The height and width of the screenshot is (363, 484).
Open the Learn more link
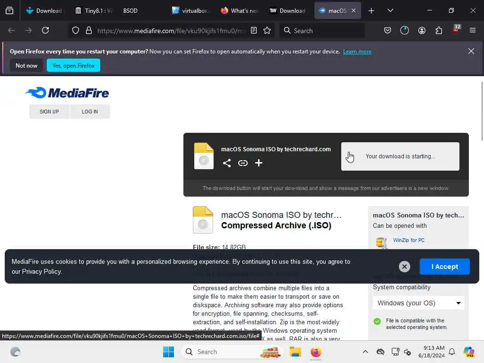357,52
